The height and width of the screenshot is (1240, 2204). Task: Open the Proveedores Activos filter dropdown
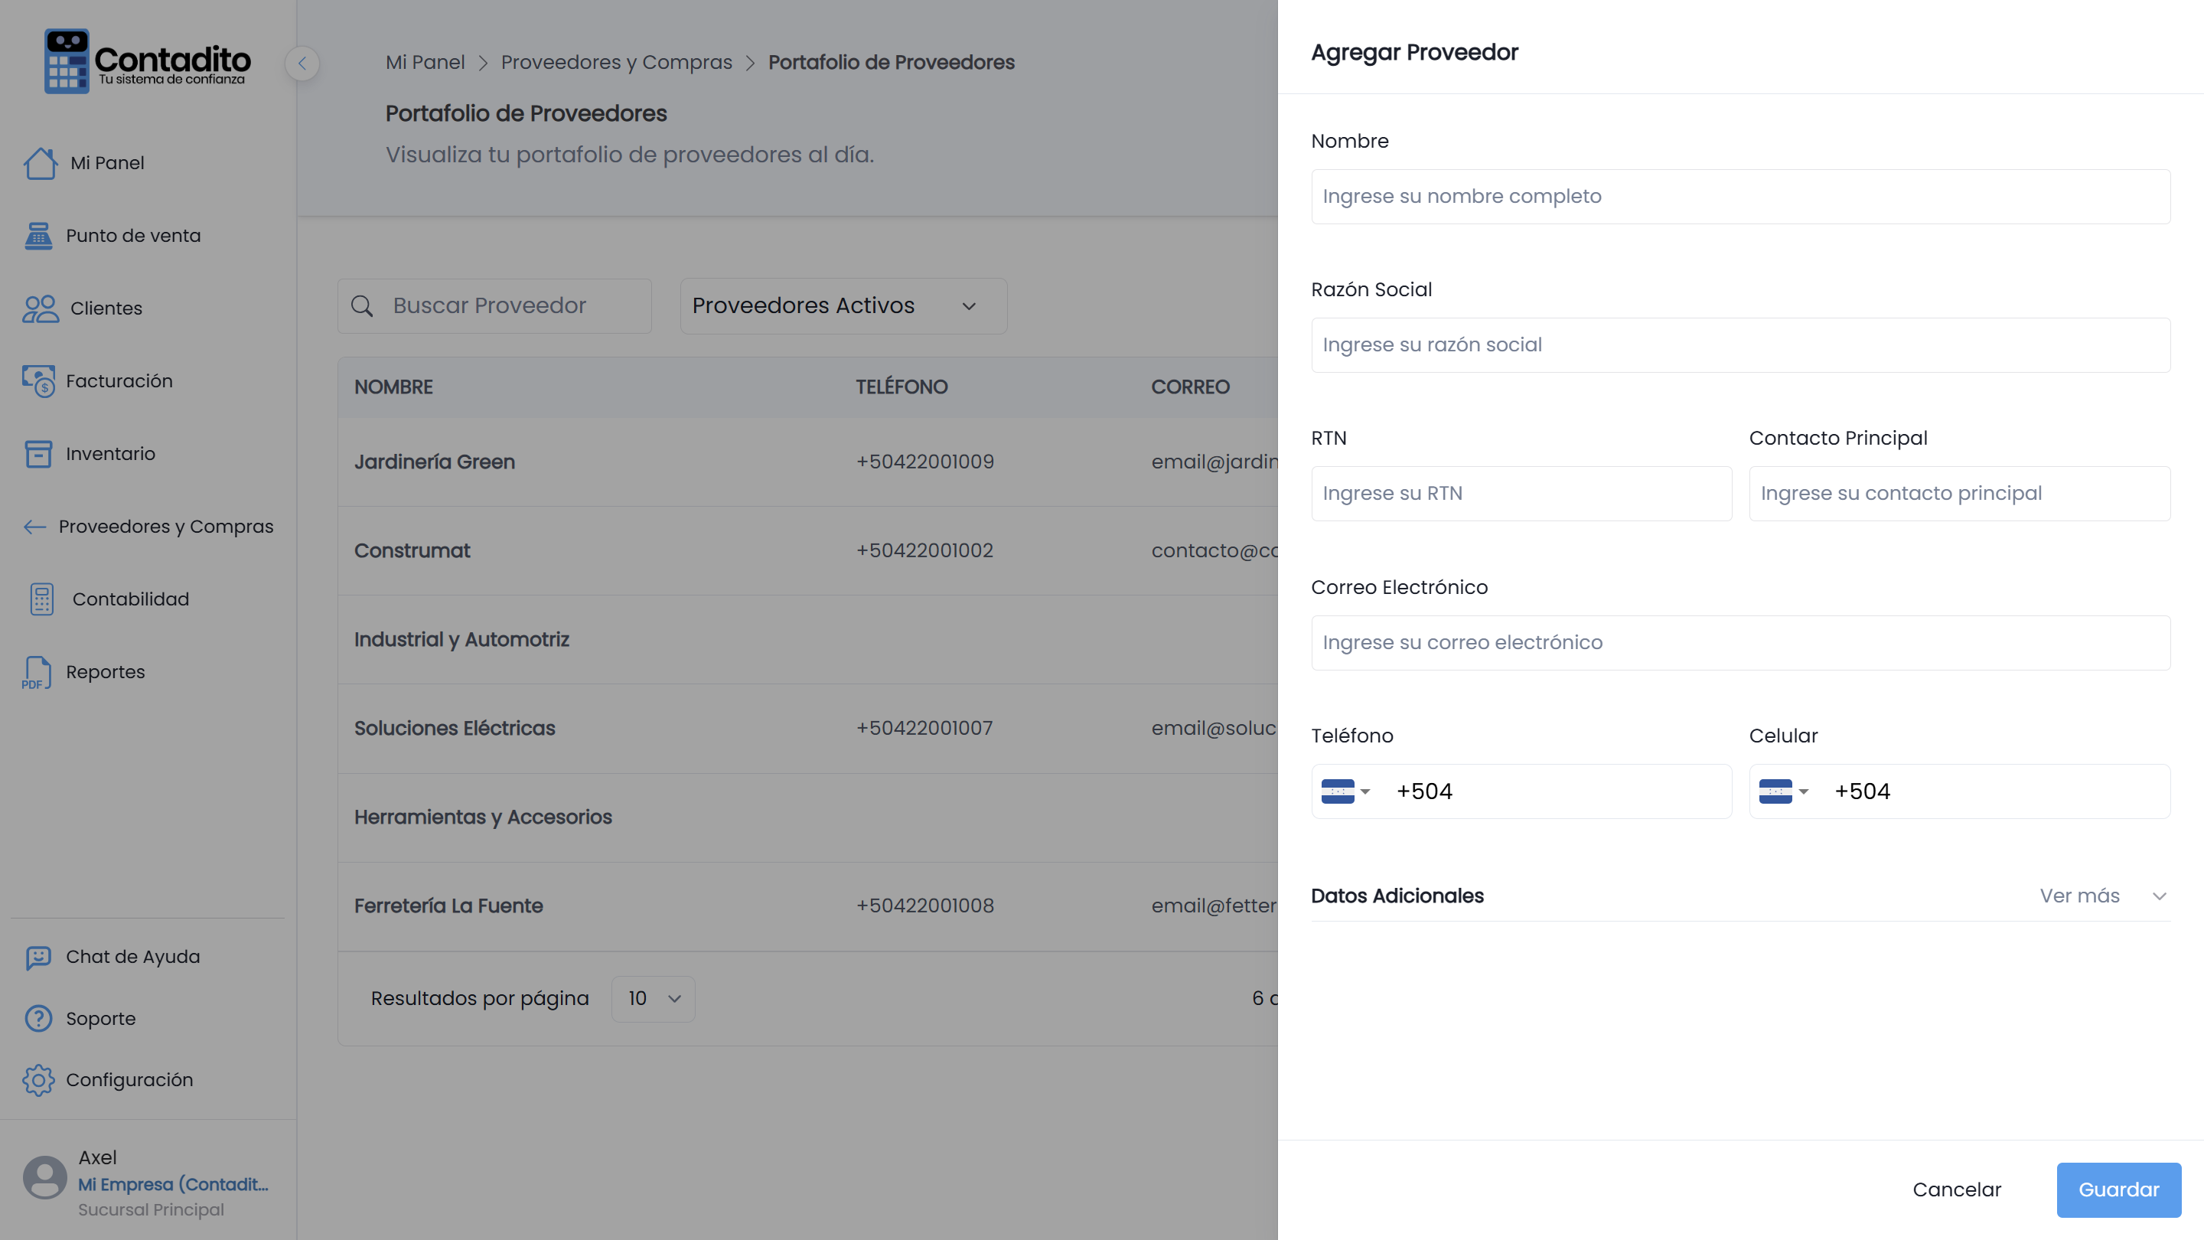tap(843, 305)
